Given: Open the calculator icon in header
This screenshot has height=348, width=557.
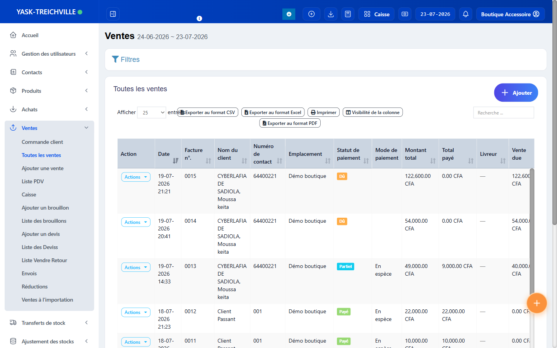Looking at the screenshot, I should tap(348, 14).
